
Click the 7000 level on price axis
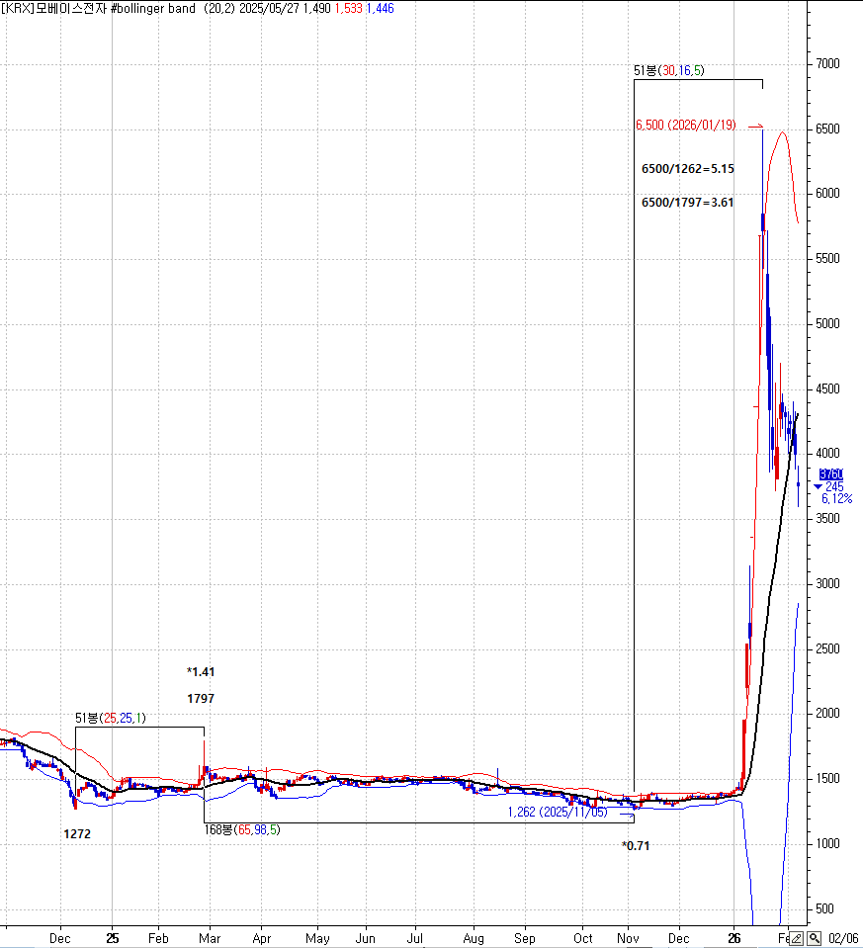click(827, 64)
